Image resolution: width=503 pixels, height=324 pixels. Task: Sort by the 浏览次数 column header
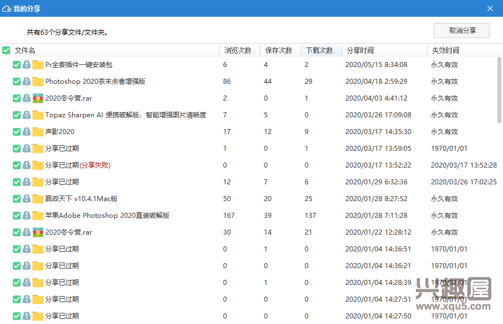click(x=240, y=50)
